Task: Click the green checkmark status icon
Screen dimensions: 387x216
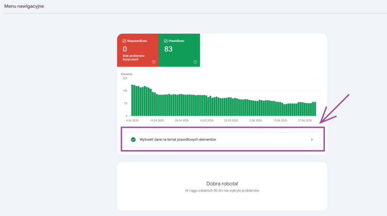Action: pos(133,140)
